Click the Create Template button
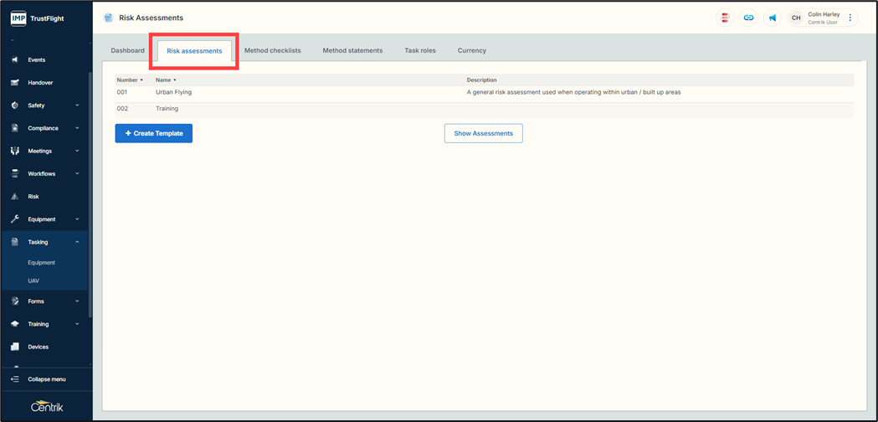Screen dimensions: 878x422 click(154, 133)
